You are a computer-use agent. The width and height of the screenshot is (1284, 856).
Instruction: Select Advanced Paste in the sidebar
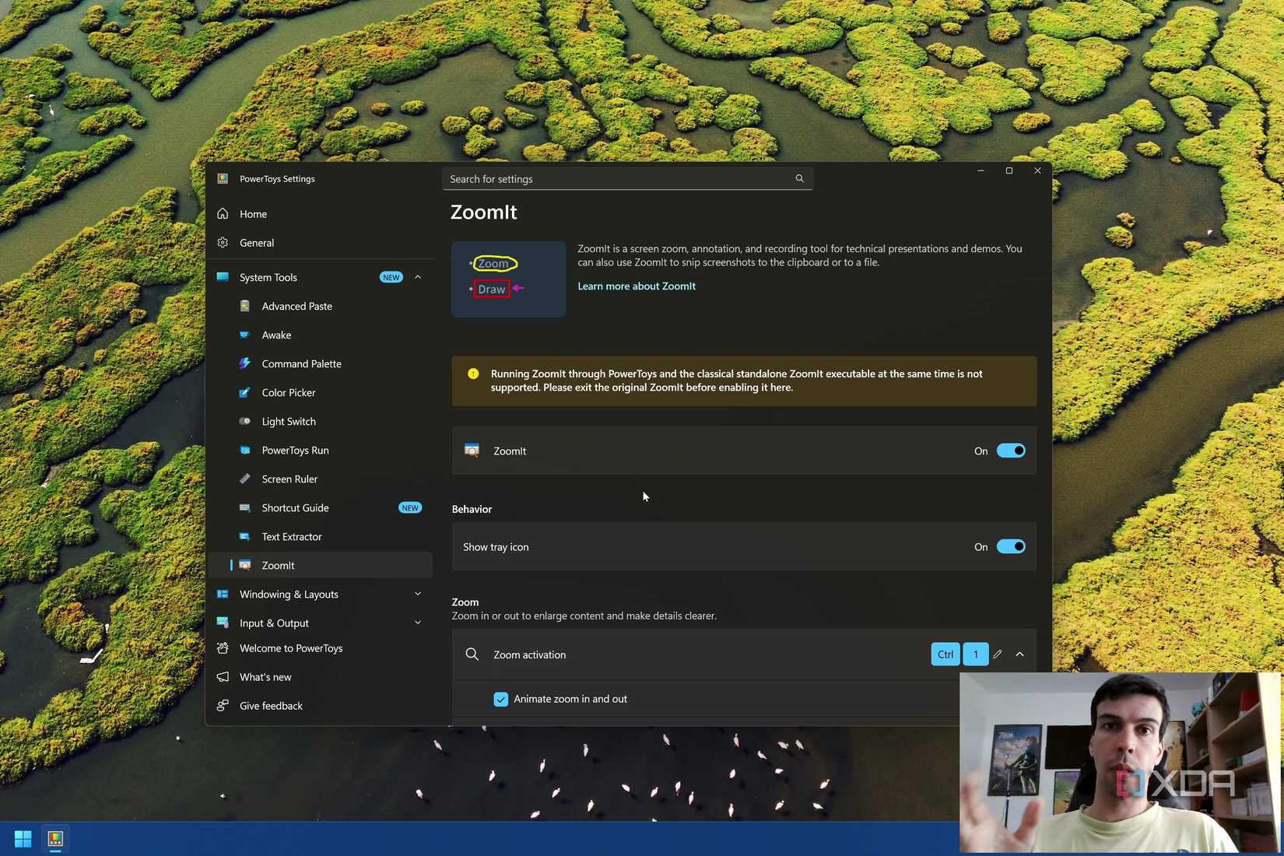tap(321, 306)
